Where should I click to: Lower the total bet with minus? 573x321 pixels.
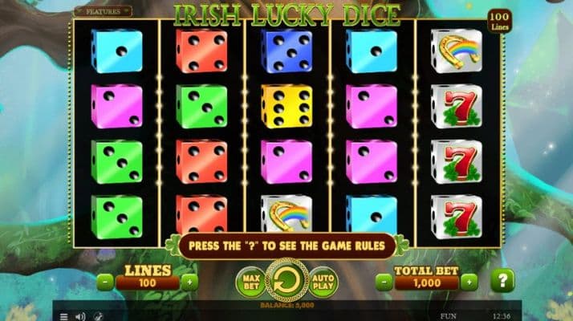pyautogui.click(x=384, y=282)
